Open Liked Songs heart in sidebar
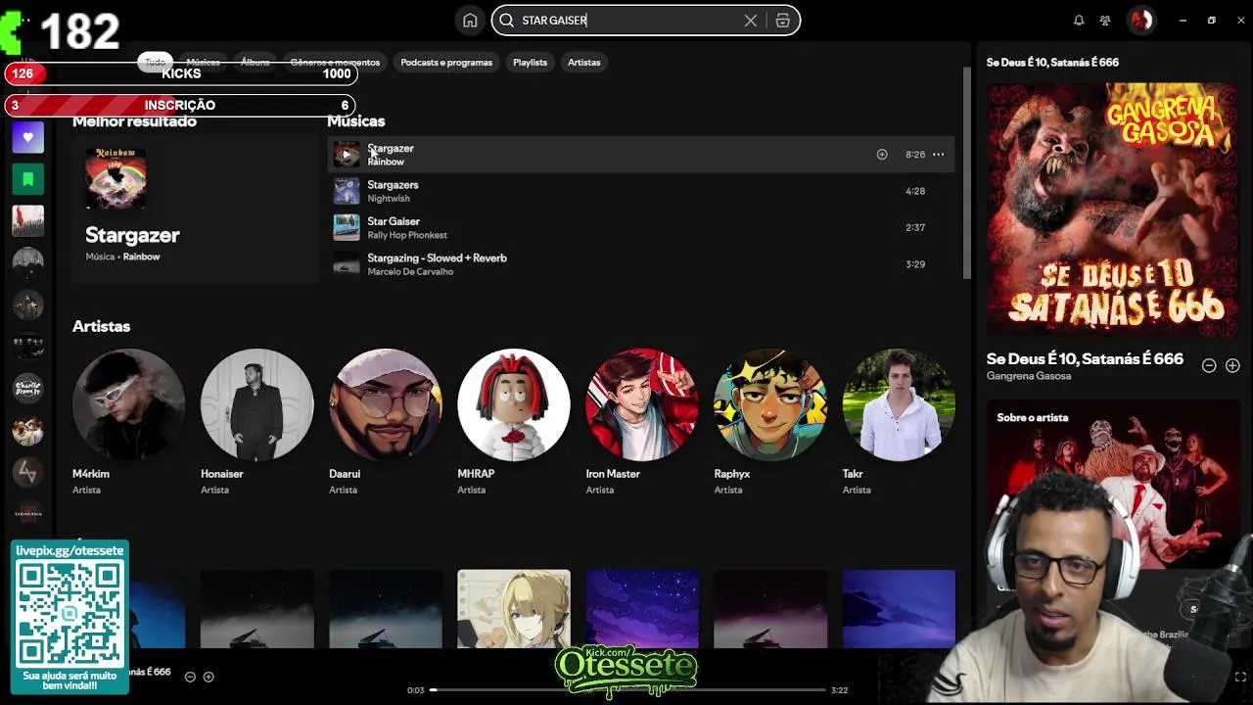 coord(28,138)
